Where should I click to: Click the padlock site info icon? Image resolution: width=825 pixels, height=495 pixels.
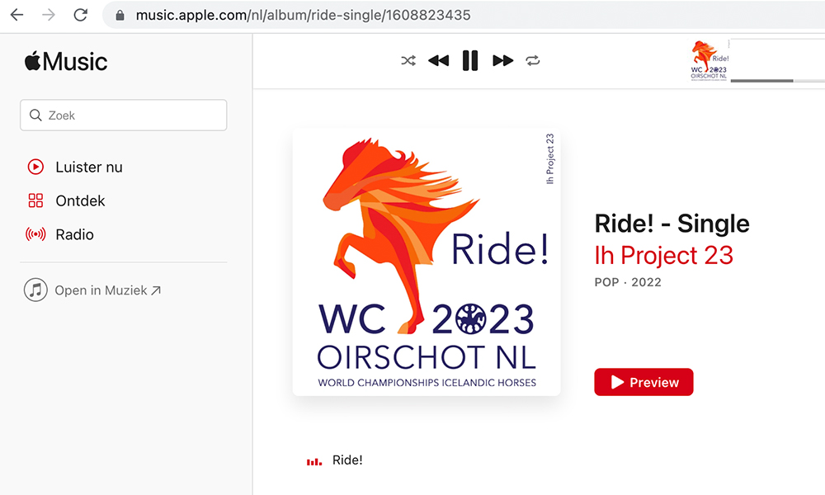coord(120,15)
